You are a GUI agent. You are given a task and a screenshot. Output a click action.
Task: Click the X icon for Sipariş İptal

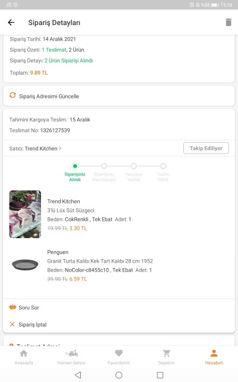[x=12, y=324]
